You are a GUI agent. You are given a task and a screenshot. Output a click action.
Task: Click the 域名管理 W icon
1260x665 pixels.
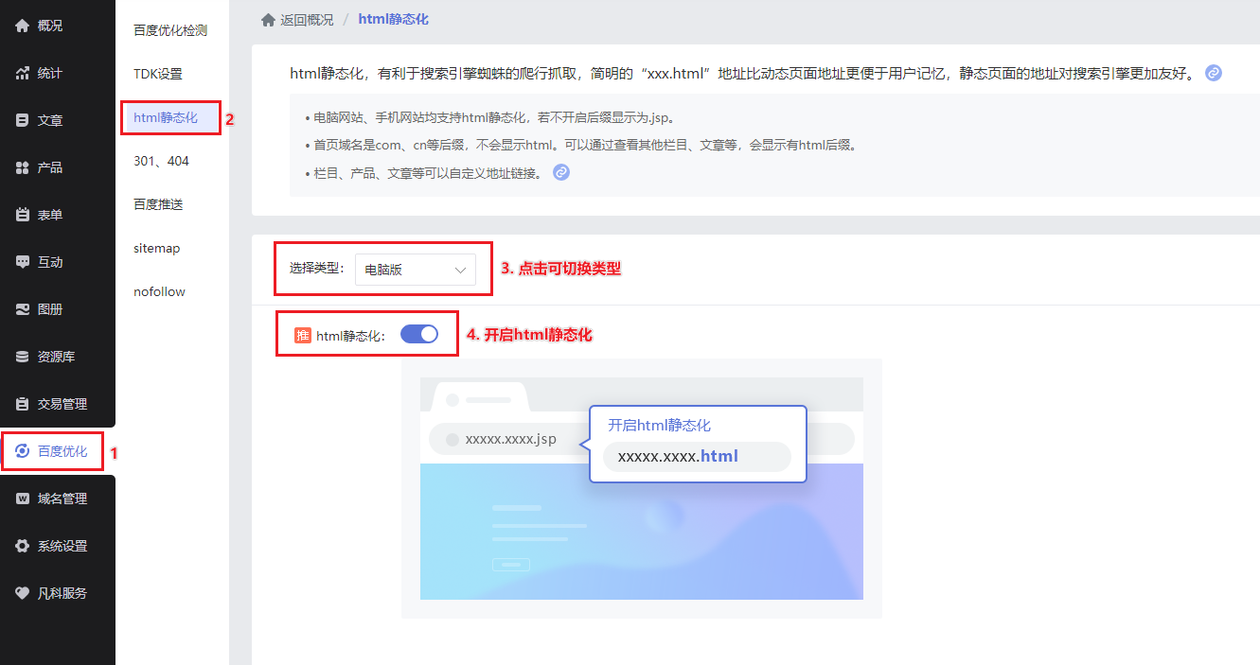(23, 499)
